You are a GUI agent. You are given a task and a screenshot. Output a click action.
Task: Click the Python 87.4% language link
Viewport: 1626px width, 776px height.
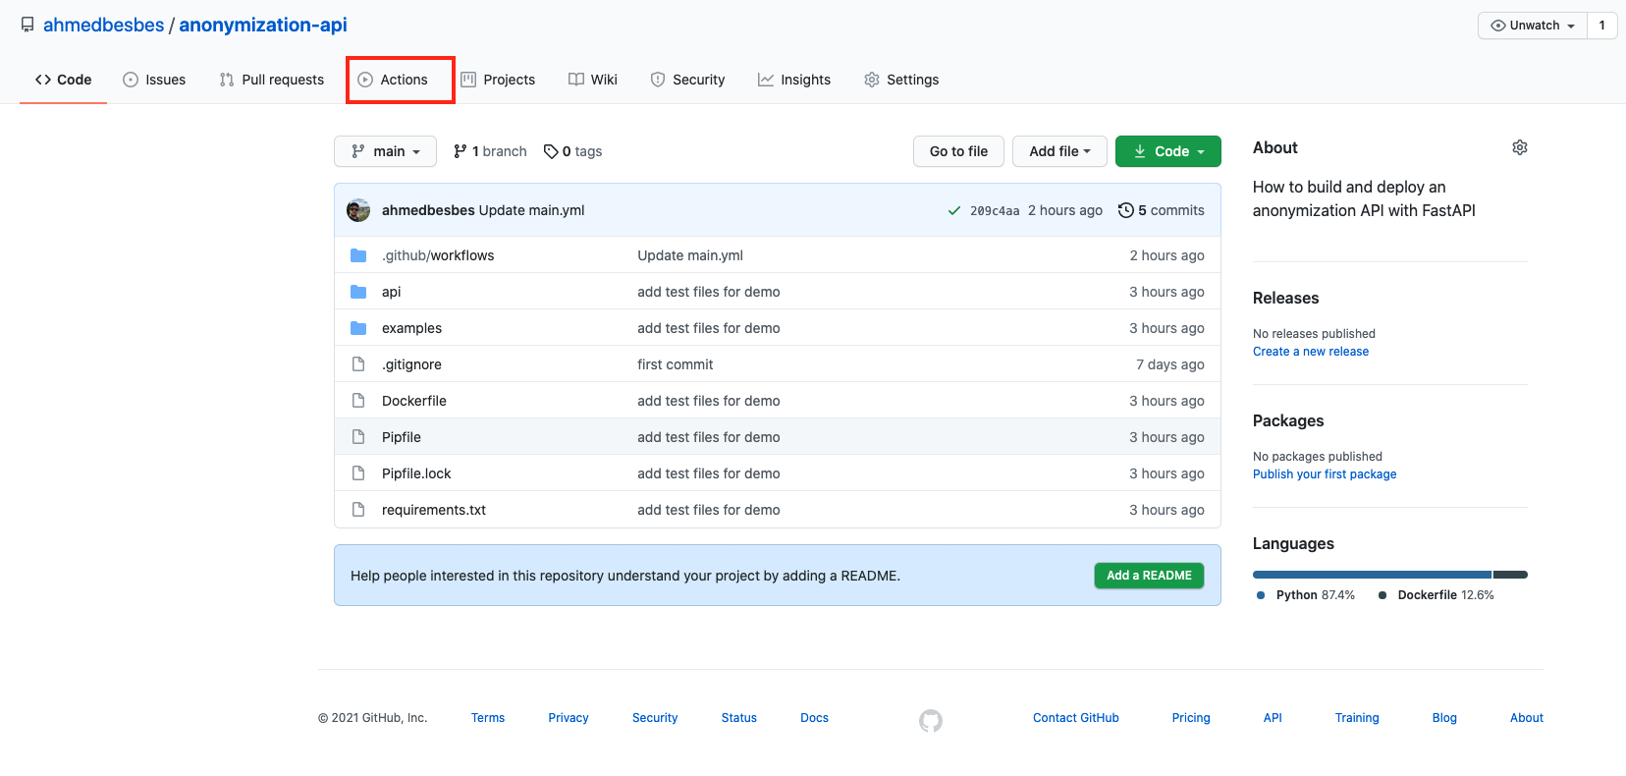pyautogui.click(x=1306, y=595)
